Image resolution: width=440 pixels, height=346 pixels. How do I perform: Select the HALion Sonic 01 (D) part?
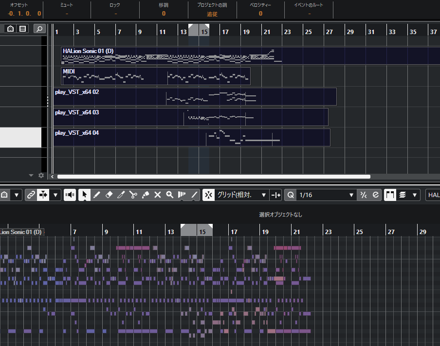250,55
